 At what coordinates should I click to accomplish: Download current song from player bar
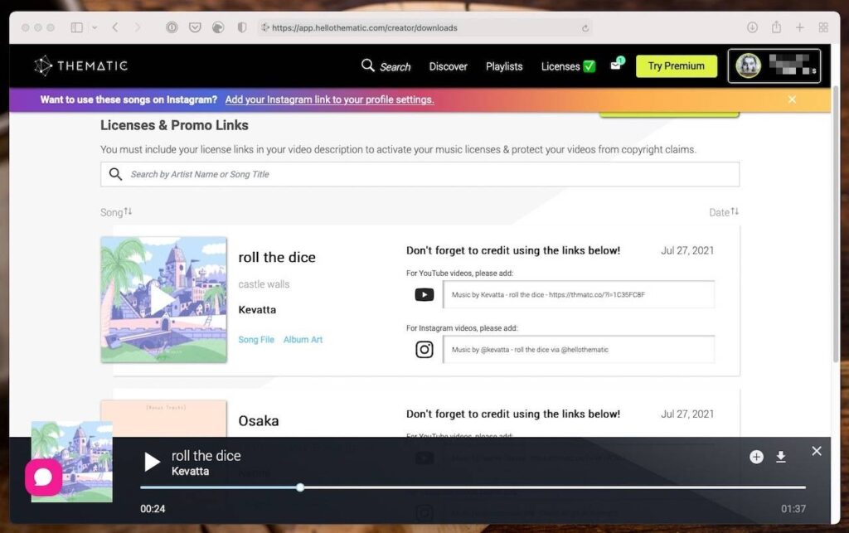pos(781,458)
